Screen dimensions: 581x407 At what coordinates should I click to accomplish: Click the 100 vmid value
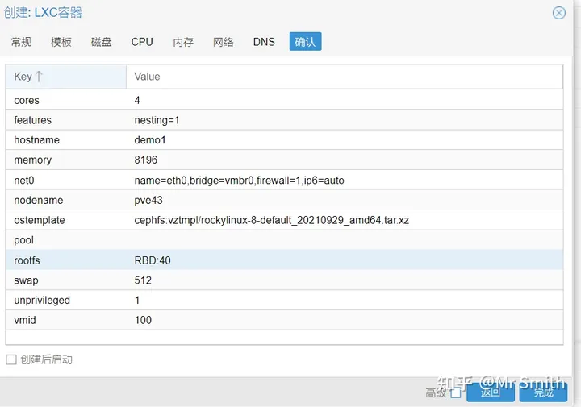[x=143, y=320]
